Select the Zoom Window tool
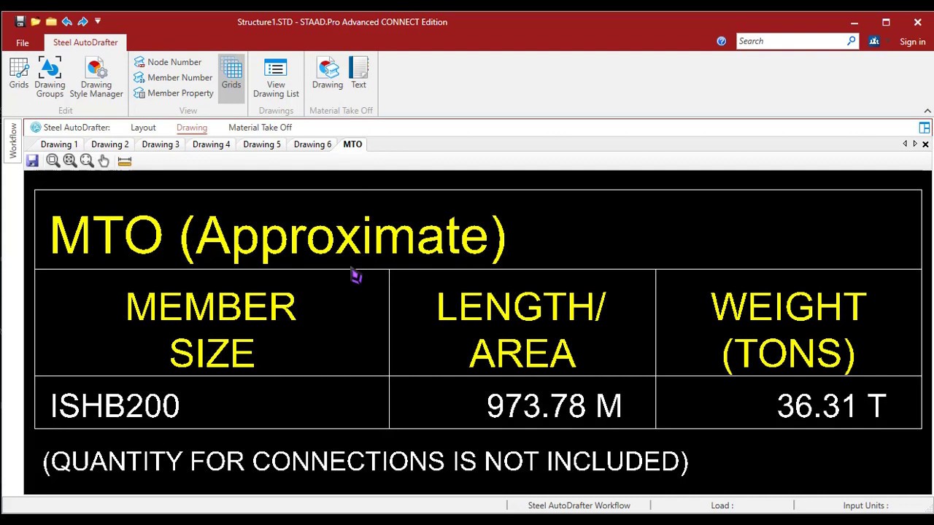 pyautogui.click(x=53, y=161)
